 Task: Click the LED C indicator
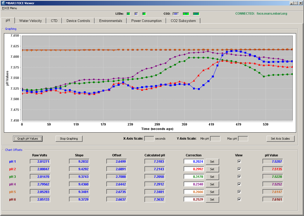136,14
